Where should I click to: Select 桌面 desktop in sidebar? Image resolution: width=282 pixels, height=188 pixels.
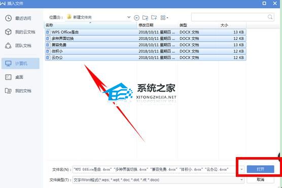coord(14,77)
